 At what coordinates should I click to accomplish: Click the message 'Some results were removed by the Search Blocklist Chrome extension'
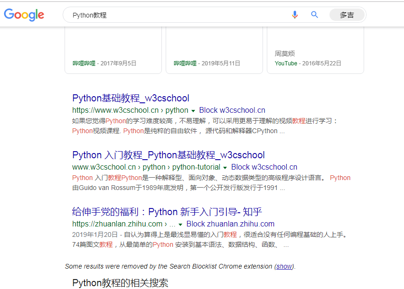(168, 266)
